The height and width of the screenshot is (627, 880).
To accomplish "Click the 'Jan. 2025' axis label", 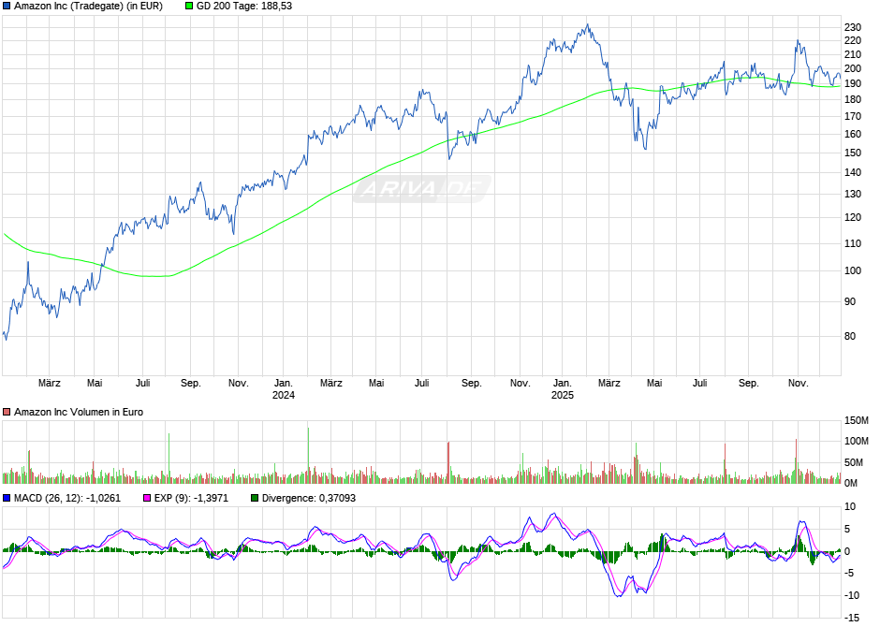I will 563,389.
